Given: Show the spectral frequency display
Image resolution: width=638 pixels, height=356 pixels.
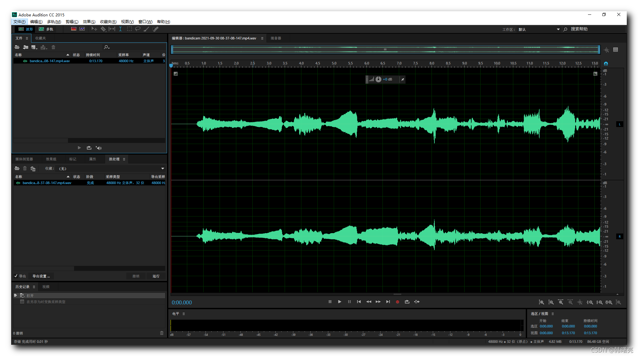Looking at the screenshot, I should tap(74, 29).
